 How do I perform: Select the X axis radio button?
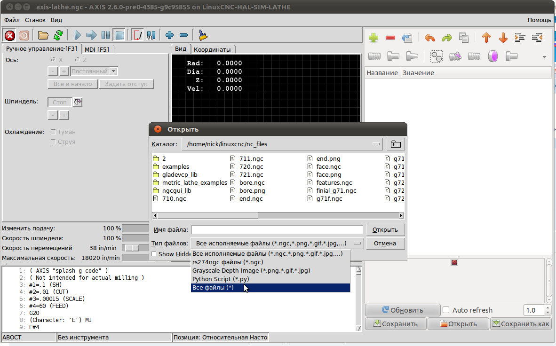pos(54,60)
